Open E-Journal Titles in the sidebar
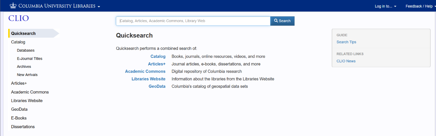 point(30,58)
